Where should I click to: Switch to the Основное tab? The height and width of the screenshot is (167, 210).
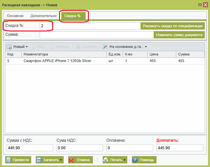point(15,16)
